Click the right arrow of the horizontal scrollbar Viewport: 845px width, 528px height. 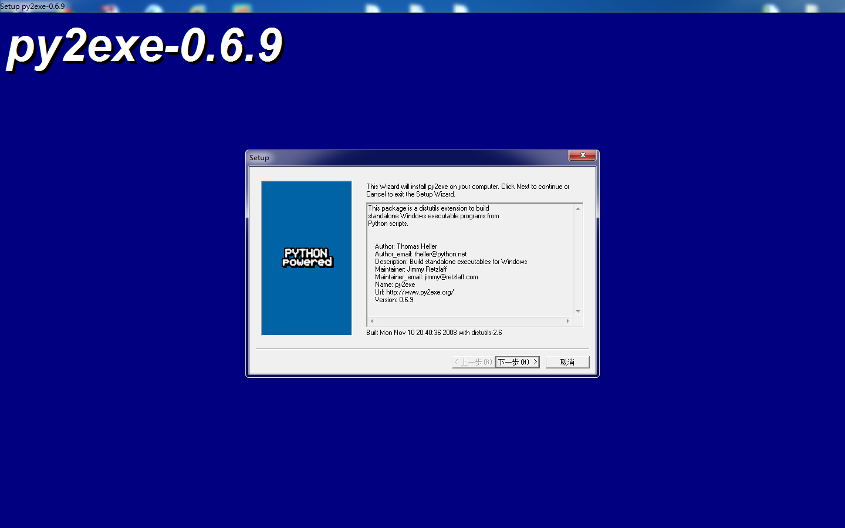(x=567, y=321)
